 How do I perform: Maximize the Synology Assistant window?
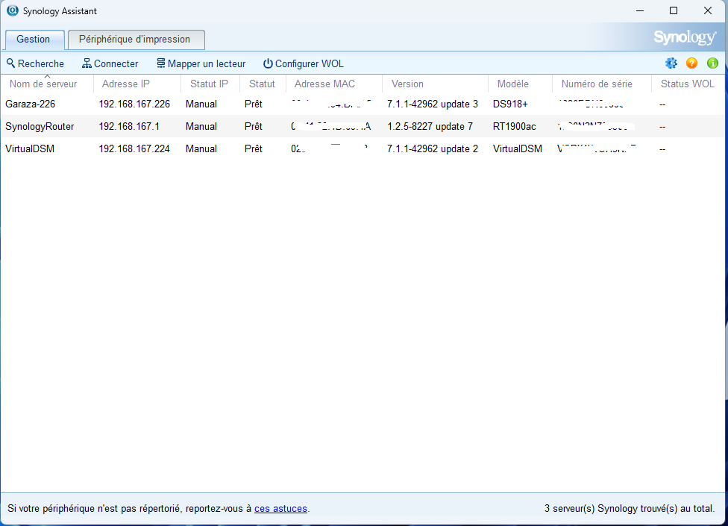tap(674, 10)
